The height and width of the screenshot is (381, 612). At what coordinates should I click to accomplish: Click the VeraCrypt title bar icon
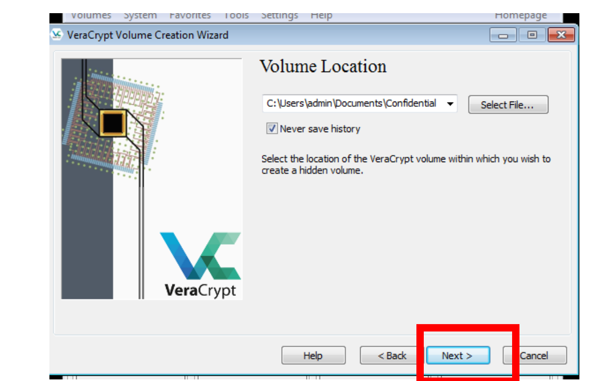click(57, 34)
